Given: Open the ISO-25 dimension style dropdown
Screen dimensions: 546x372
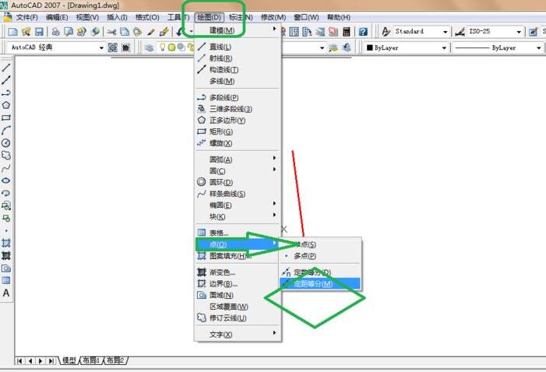Looking at the screenshot, I should (x=519, y=32).
